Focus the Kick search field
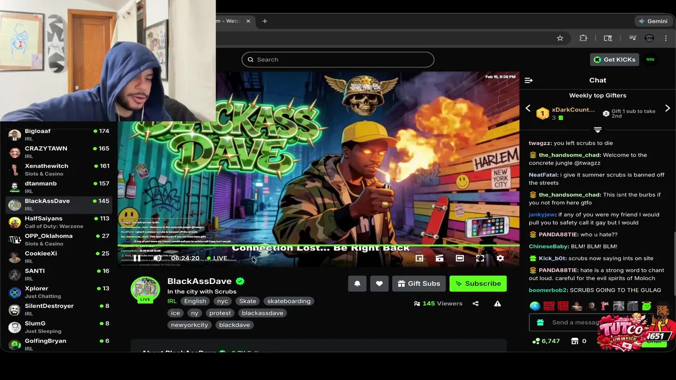 338,60
